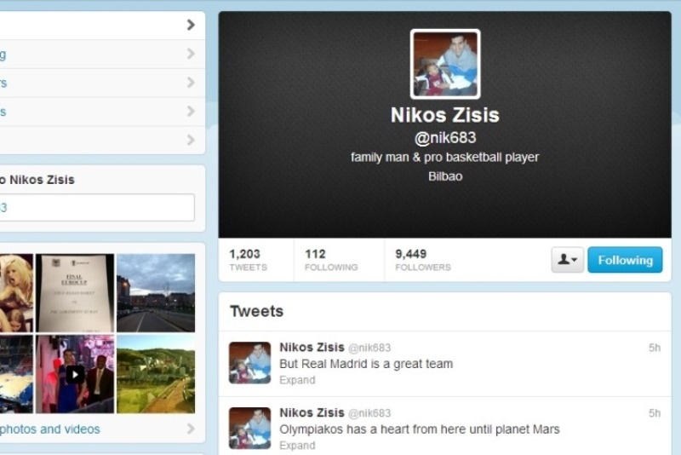Open Nikos Zisis profile picture in header
Image resolution: width=681 pixels, height=455 pixels.
pyautogui.click(x=445, y=64)
